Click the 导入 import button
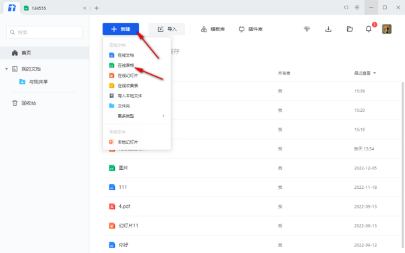The height and width of the screenshot is (253, 405). (x=167, y=29)
